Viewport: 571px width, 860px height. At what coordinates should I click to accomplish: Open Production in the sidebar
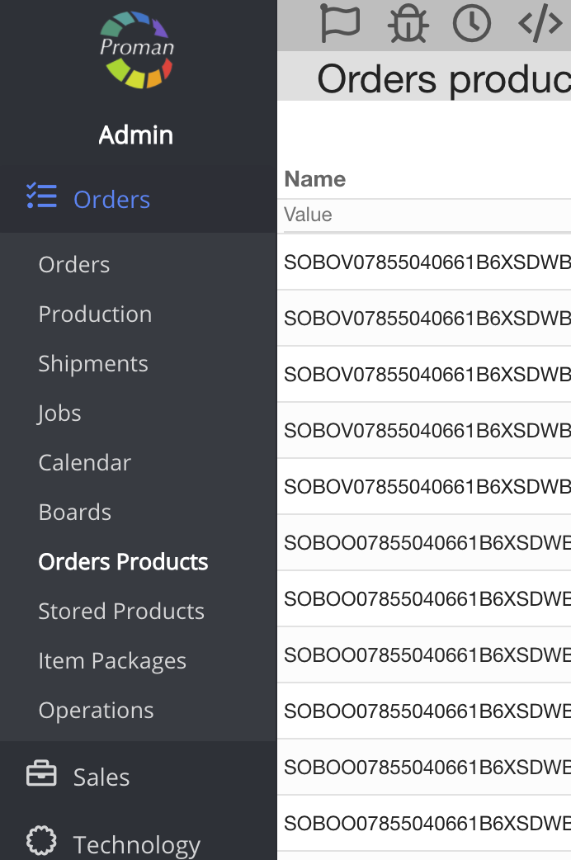95,314
